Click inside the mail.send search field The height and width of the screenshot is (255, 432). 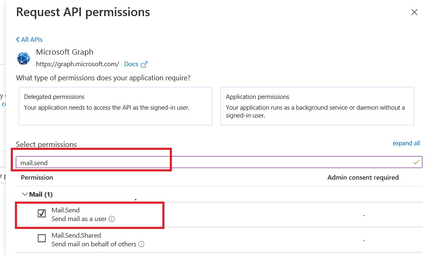pos(124,162)
